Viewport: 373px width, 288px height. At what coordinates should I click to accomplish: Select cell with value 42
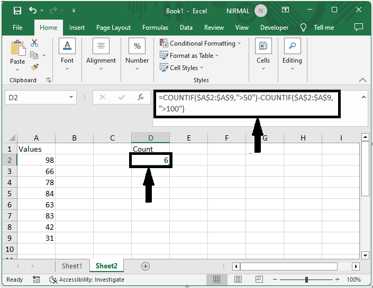(36, 227)
